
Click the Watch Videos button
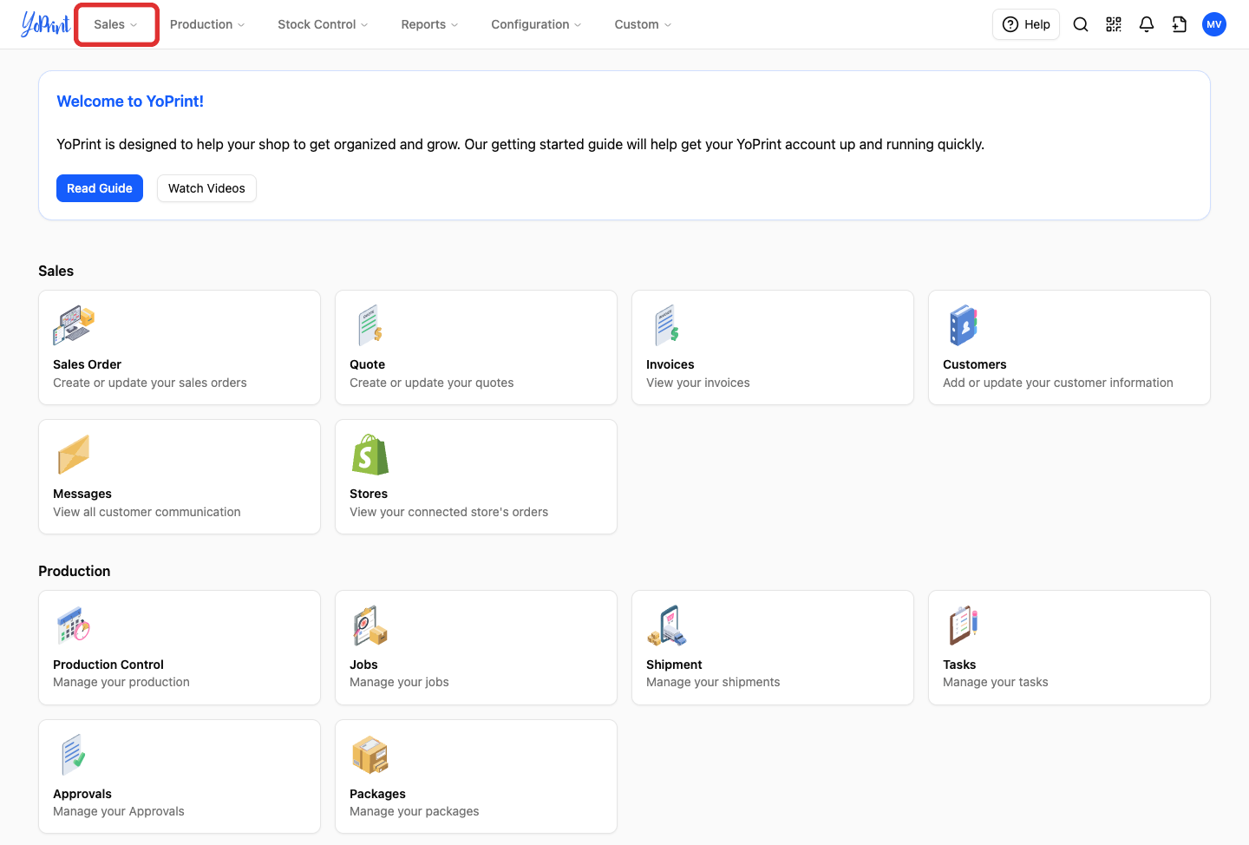(206, 188)
